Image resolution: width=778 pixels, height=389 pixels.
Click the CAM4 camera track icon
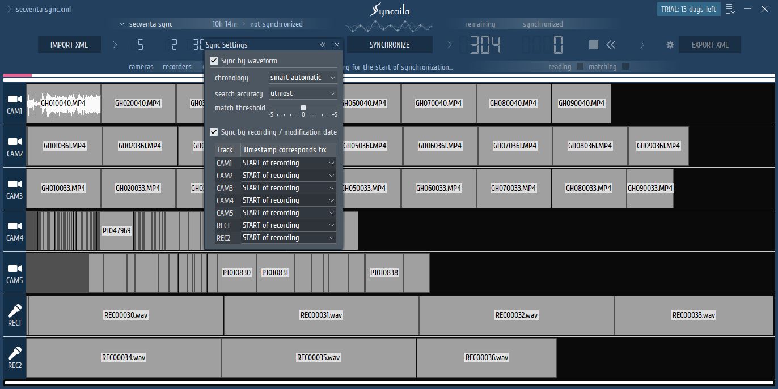(14, 226)
